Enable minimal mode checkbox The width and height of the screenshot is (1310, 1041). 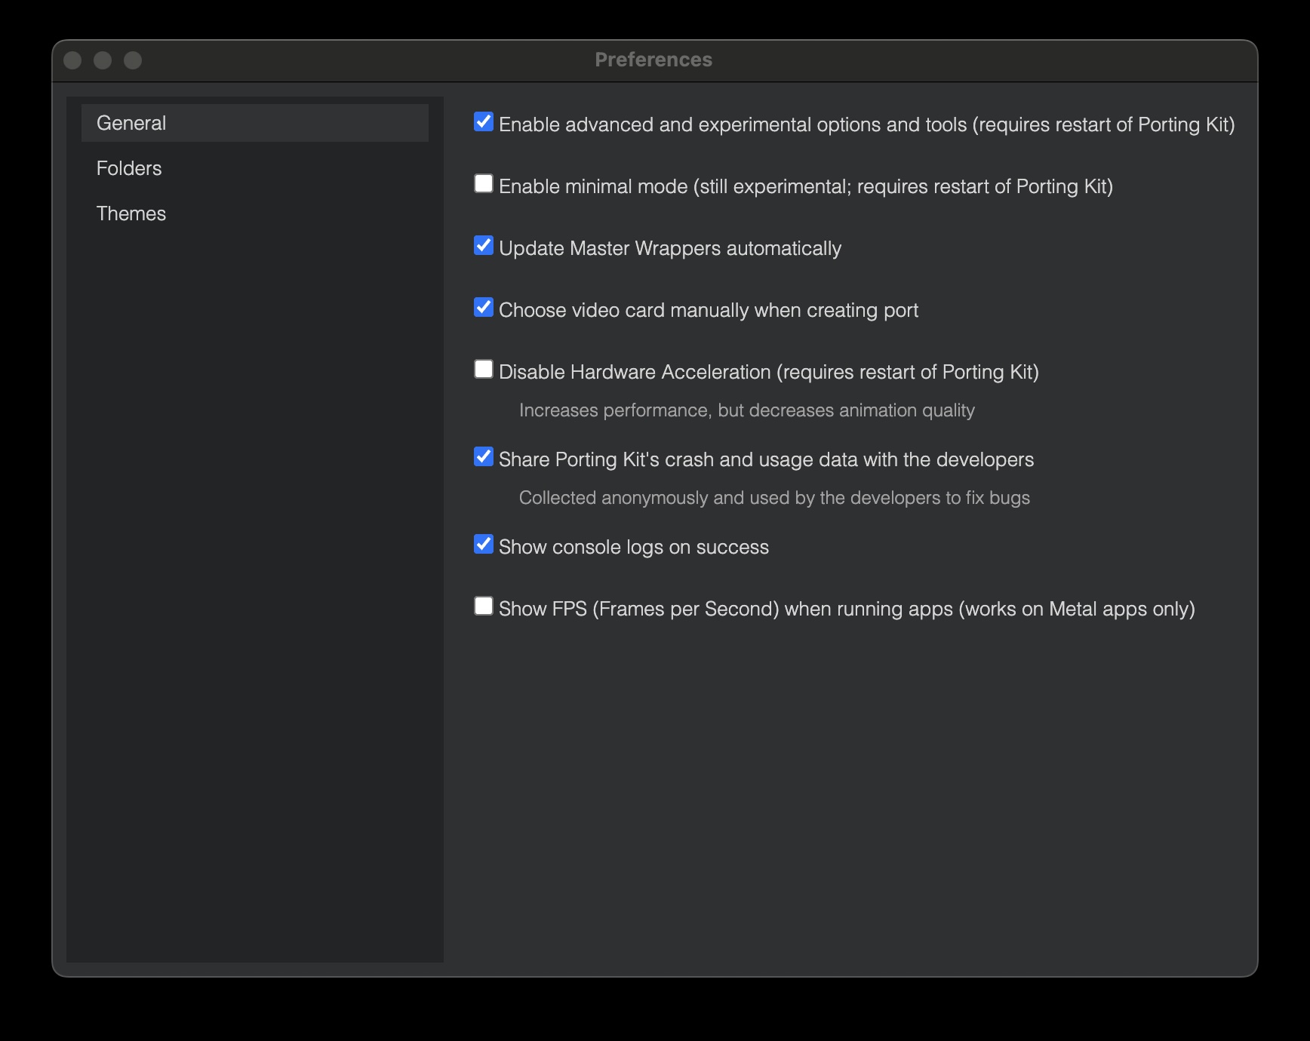(484, 184)
